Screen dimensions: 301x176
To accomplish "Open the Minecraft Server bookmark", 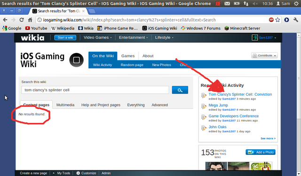I will pos(243,28).
